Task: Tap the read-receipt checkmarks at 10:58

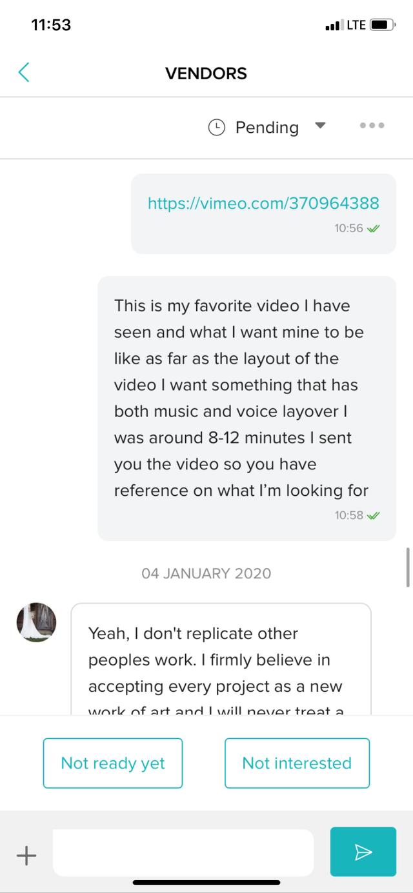Action: click(373, 515)
